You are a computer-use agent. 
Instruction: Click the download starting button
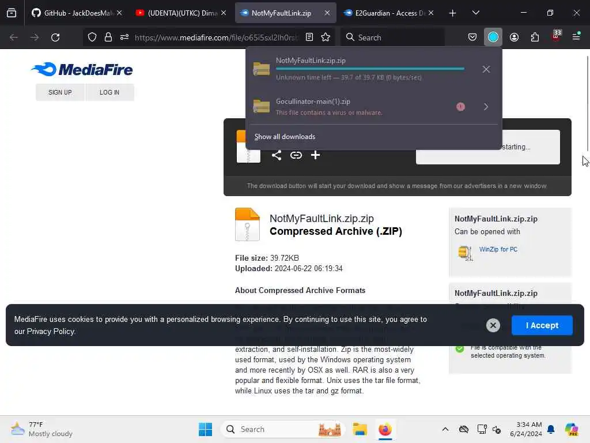[x=487, y=147]
